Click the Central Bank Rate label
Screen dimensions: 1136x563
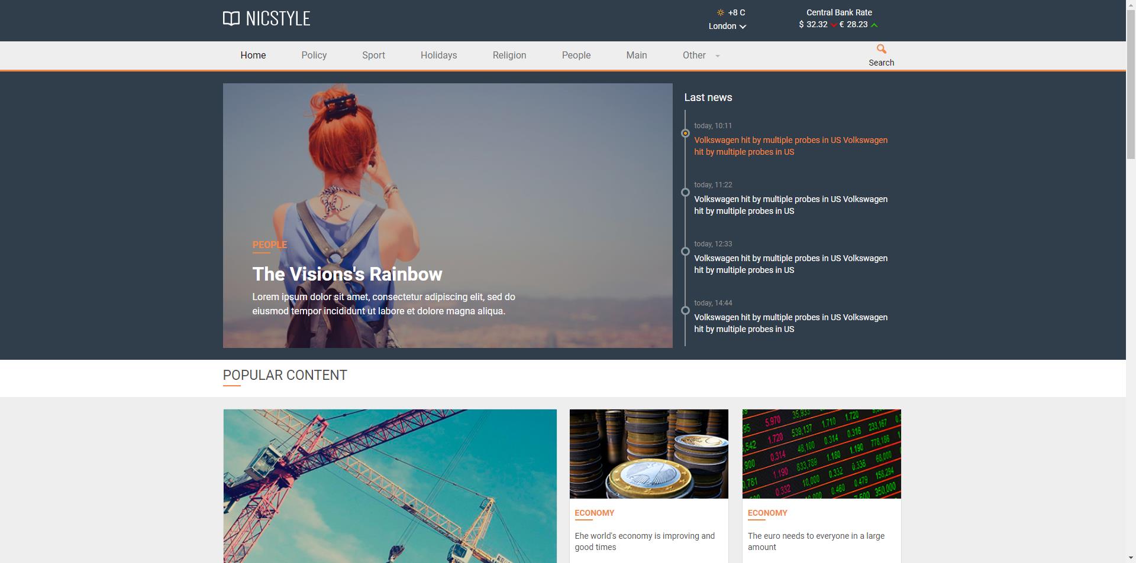click(839, 12)
